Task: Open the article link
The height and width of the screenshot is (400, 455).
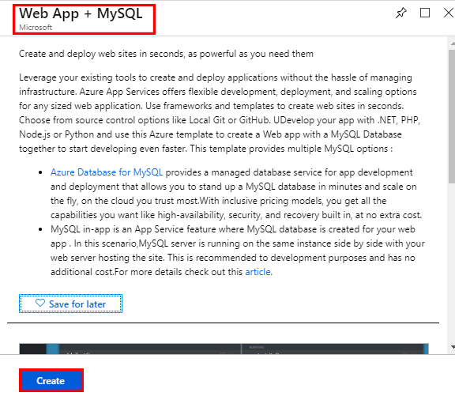Action: point(258,272)
